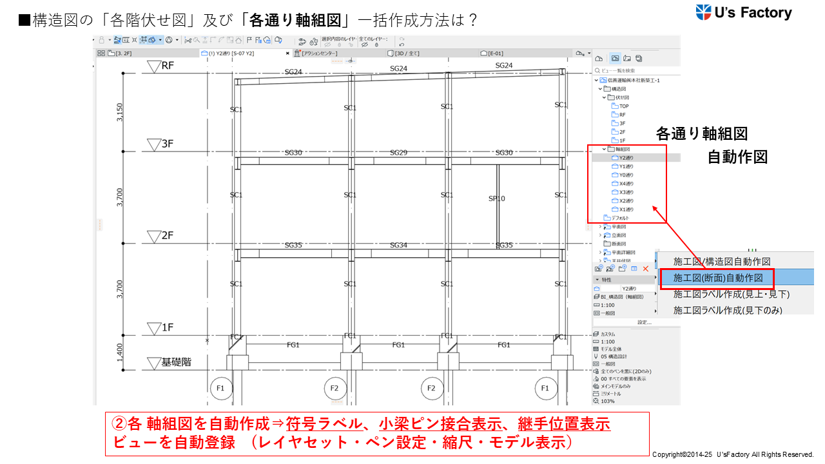Click the View Map icon in navigator
The width and height of the screenshot is (825, 464).
(616, 58)
